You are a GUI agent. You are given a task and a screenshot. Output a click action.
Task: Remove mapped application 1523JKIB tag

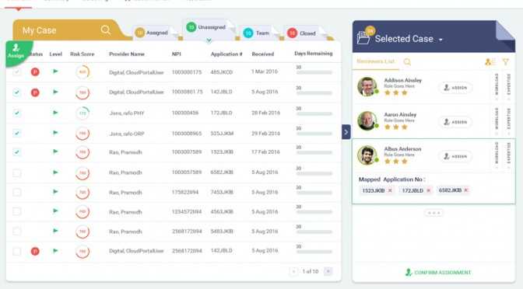(x=390, y=190)
